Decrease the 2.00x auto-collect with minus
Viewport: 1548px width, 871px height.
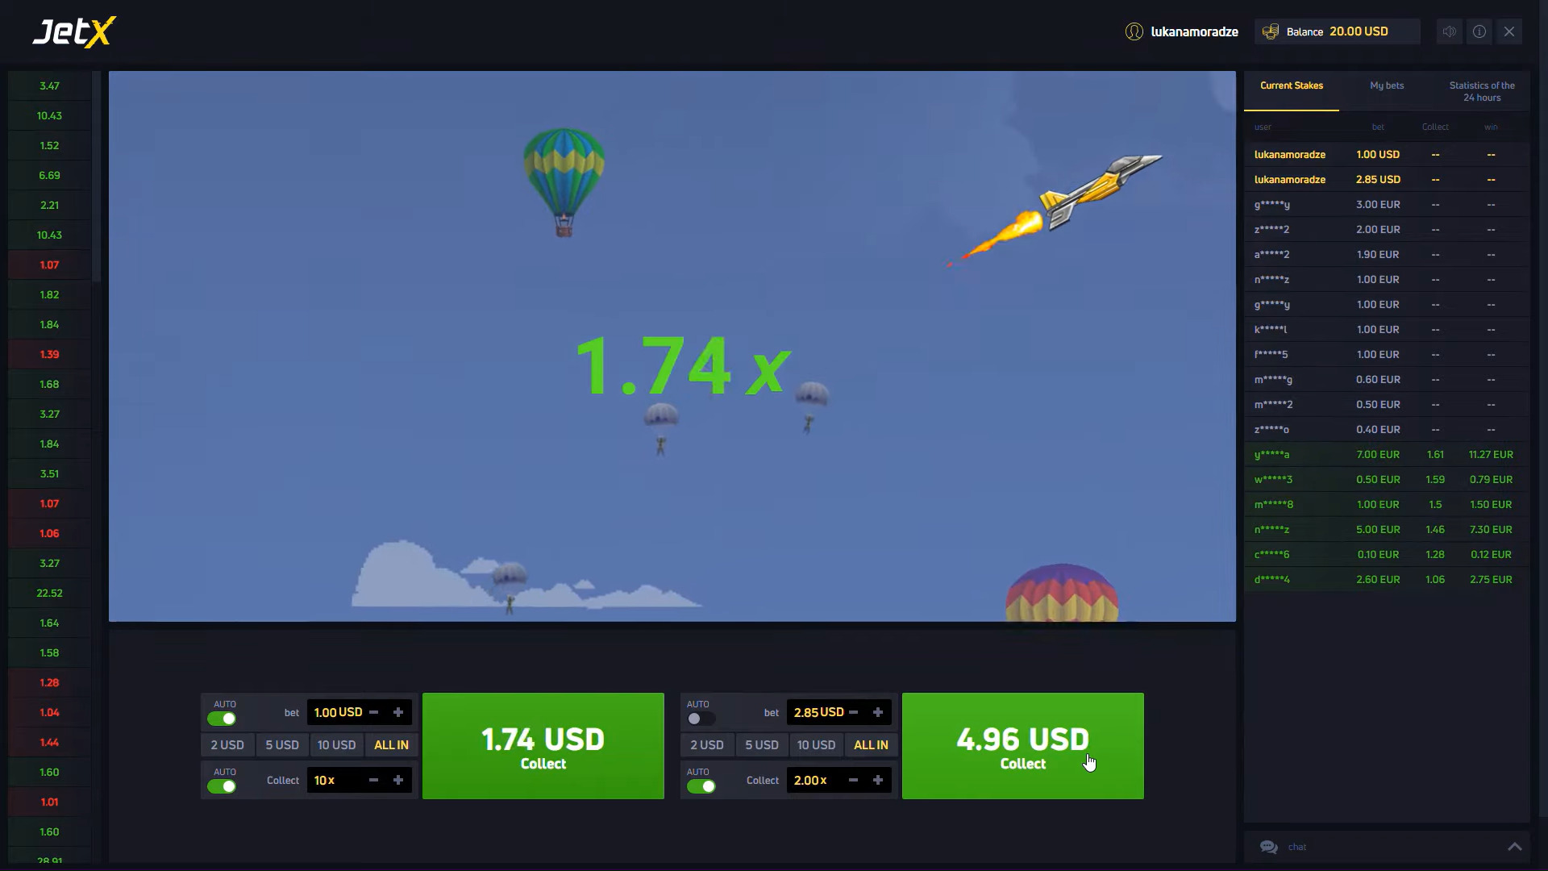pyautogui.click(x=853, y=780)
